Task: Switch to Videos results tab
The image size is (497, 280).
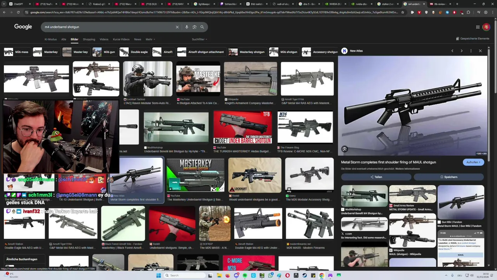Action: 104,39
